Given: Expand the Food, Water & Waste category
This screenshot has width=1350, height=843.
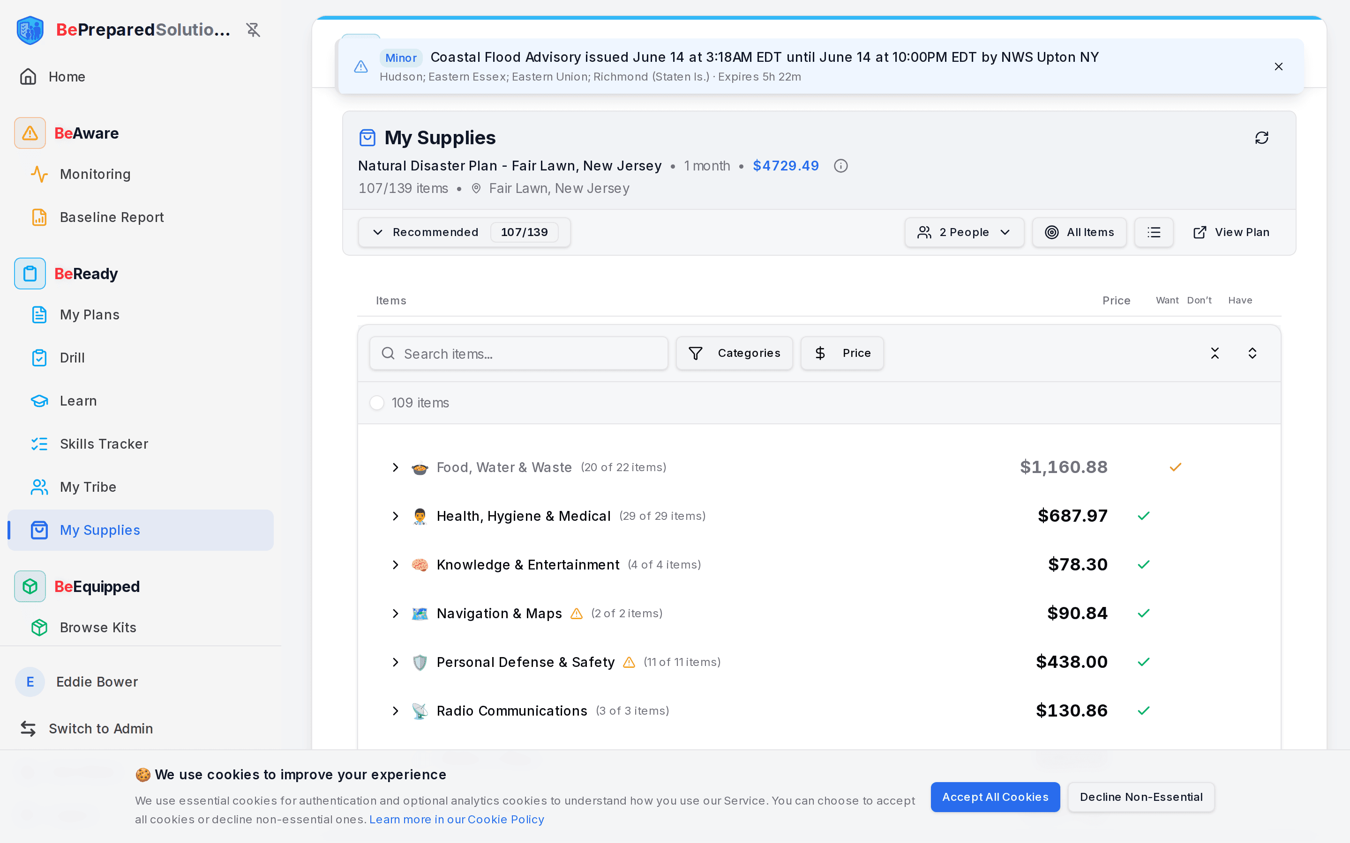Looking at the screenshot, I should pos(396,467).
